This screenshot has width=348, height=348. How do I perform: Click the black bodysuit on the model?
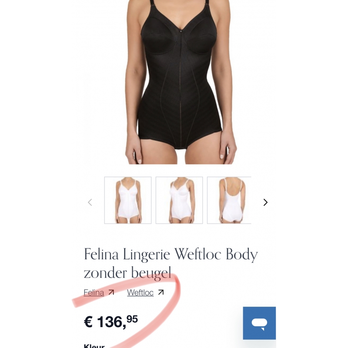click(x=180, y=80)
